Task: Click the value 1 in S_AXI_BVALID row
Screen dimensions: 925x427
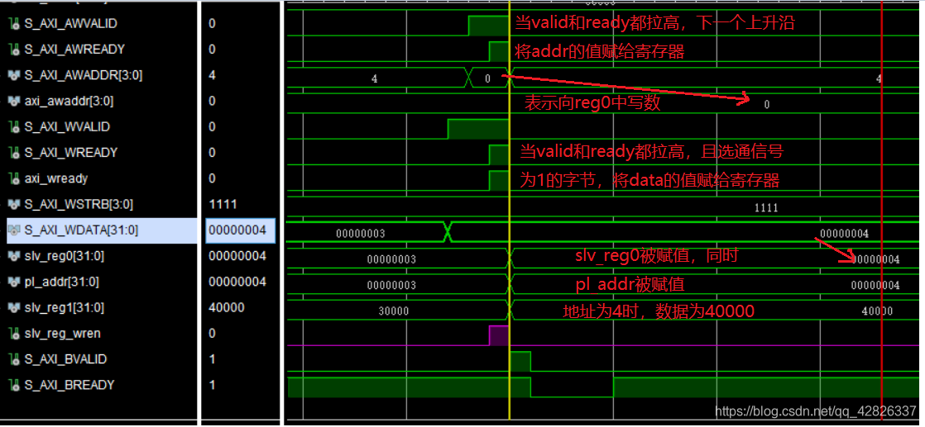Action: [x=213, y=359]
